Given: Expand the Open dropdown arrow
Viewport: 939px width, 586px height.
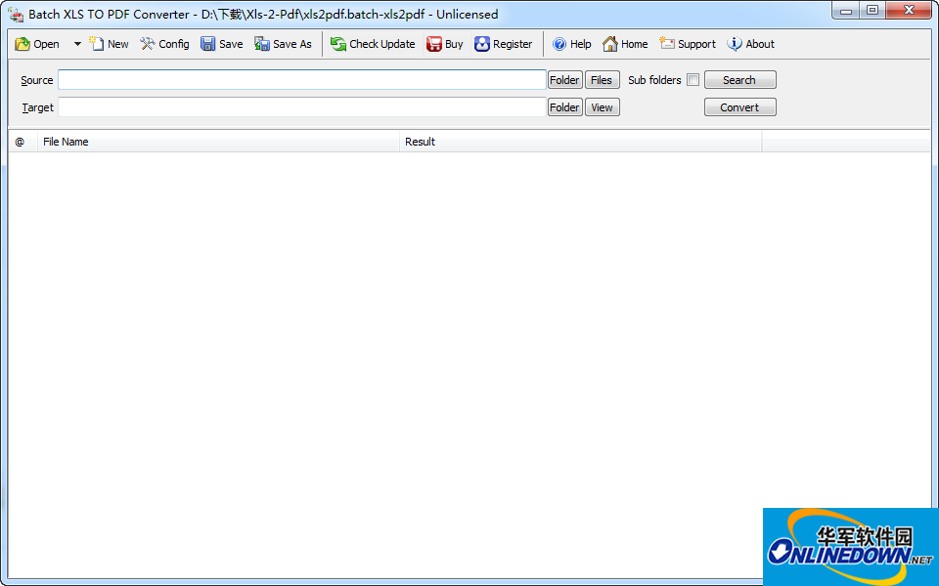Looking at the screenshot, I should pyautogui.click(x=77, y=44).
